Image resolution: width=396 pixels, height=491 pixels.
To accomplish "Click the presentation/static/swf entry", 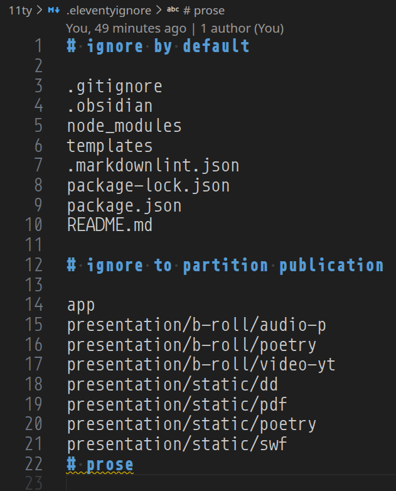I will [177, 444].
